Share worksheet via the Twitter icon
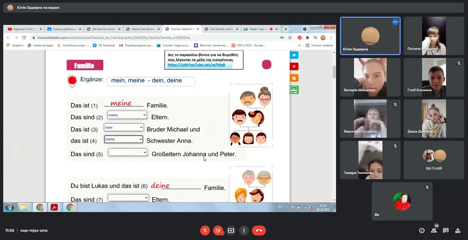The image size is (468, 240). (294, 55)
